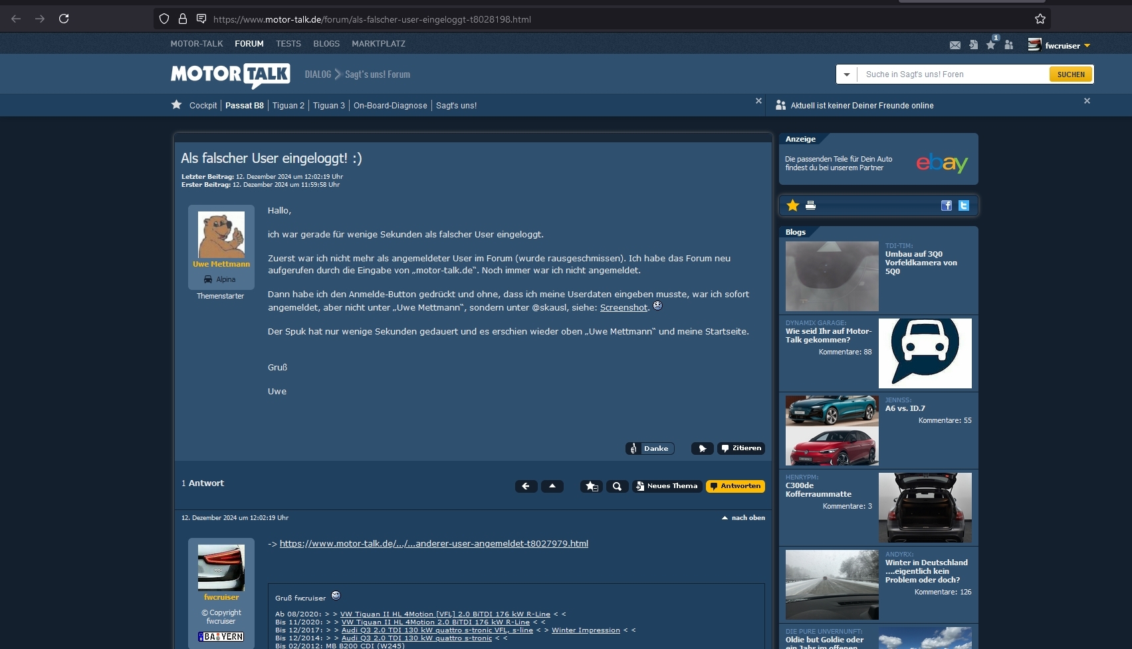Open the MOTOR-TALK top menu item

coord(197,44)
